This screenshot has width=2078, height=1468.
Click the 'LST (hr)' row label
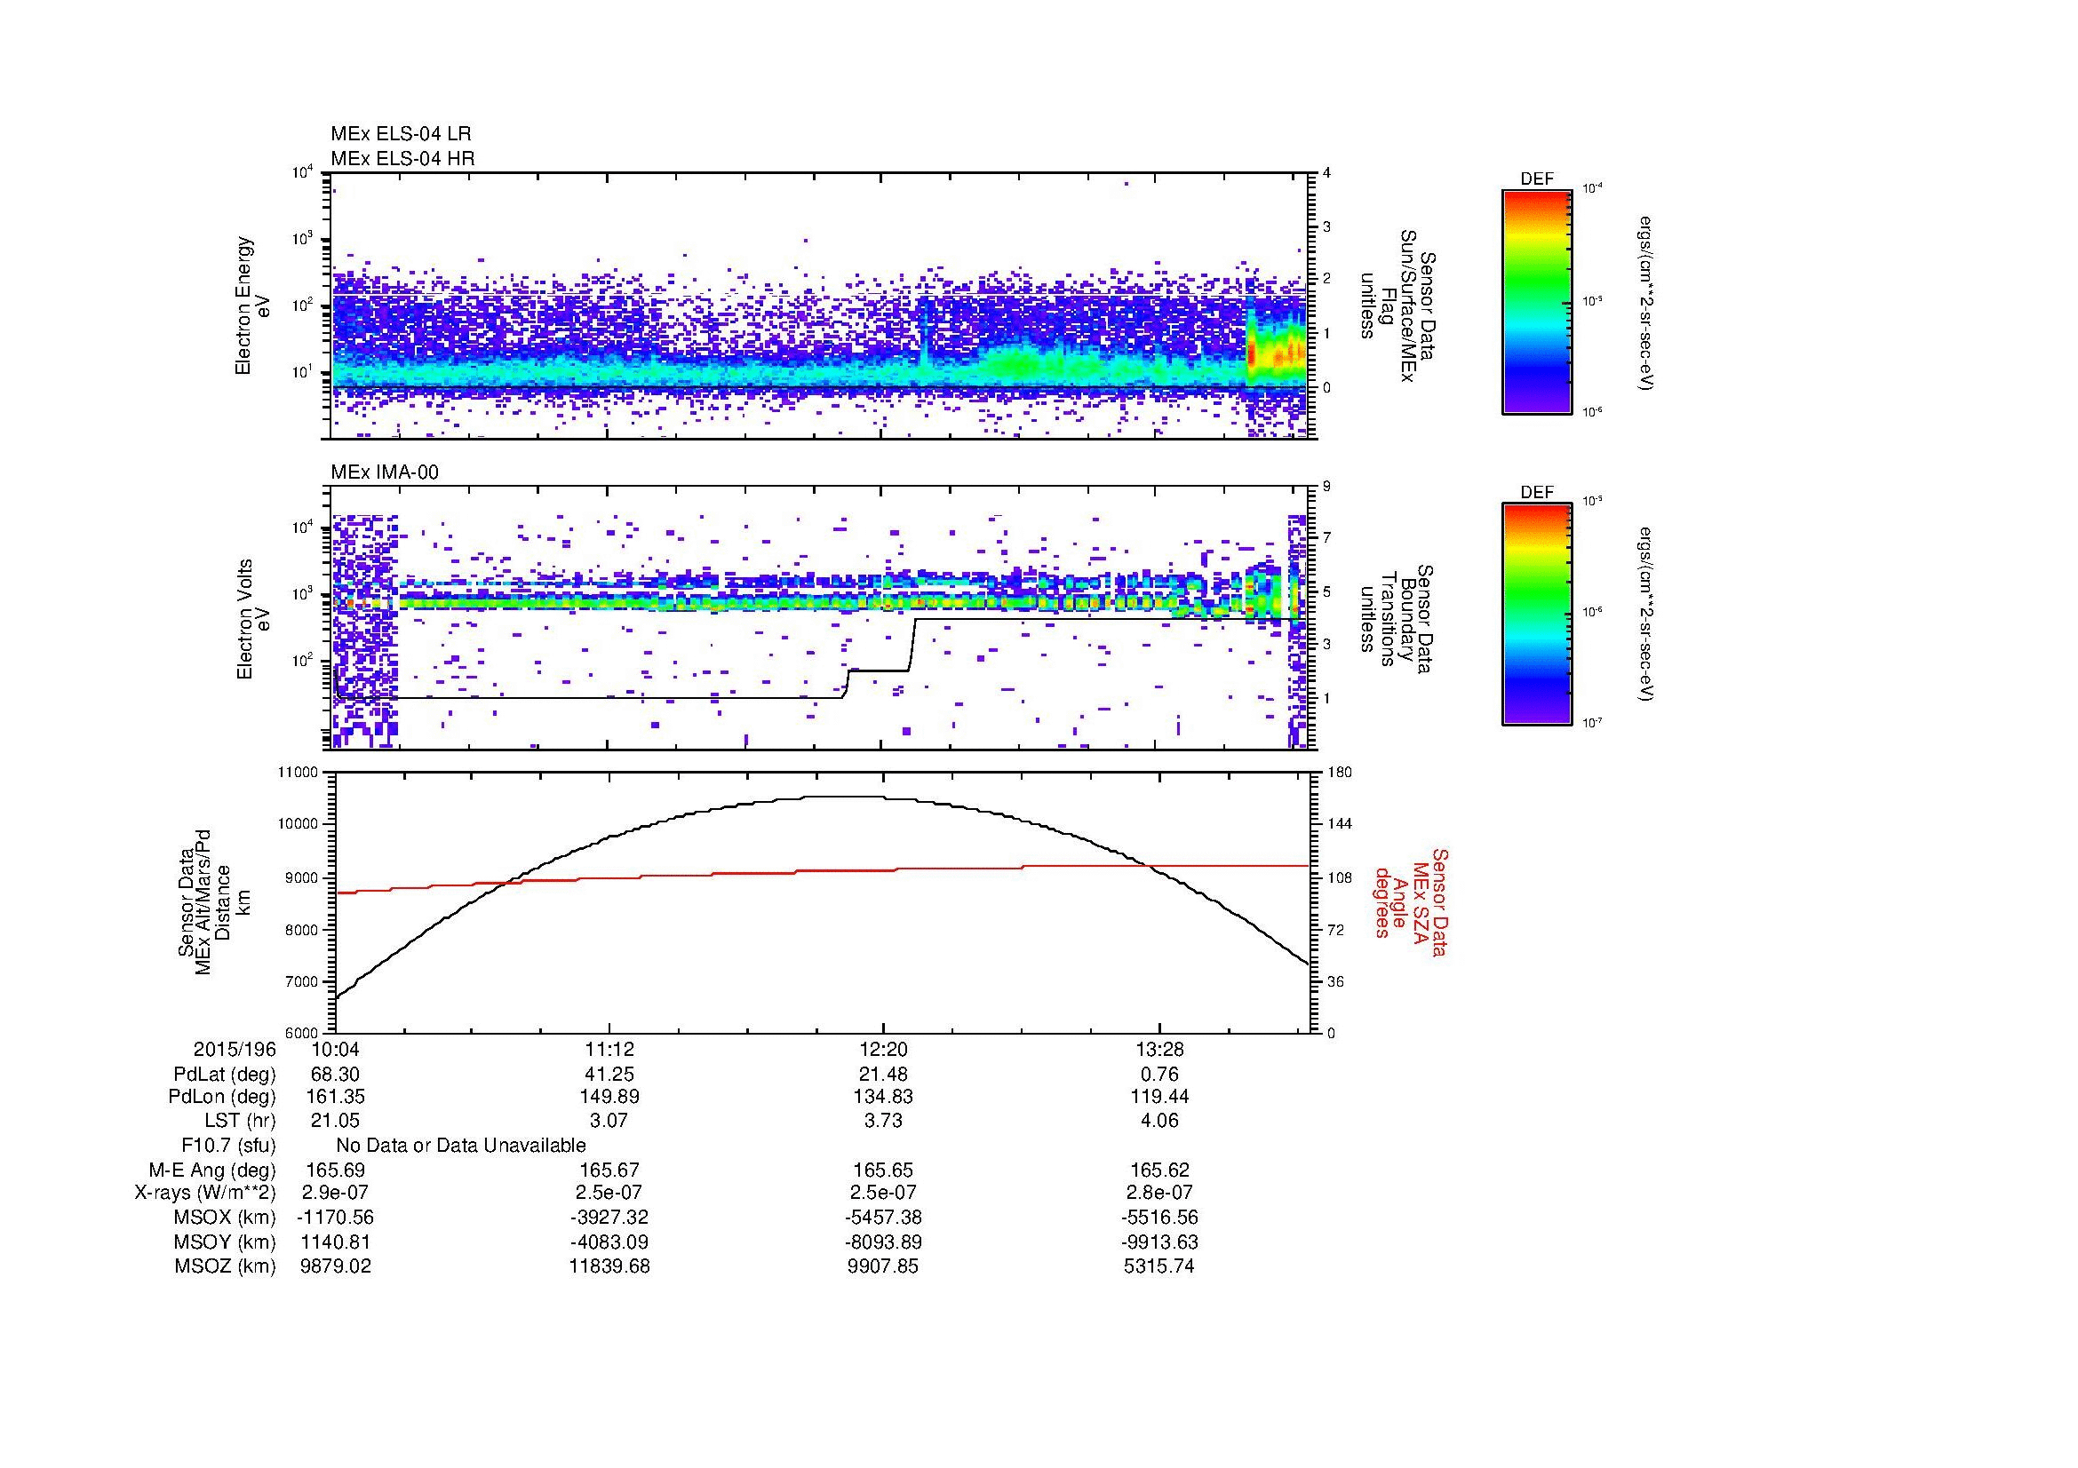click(240, 1122)
